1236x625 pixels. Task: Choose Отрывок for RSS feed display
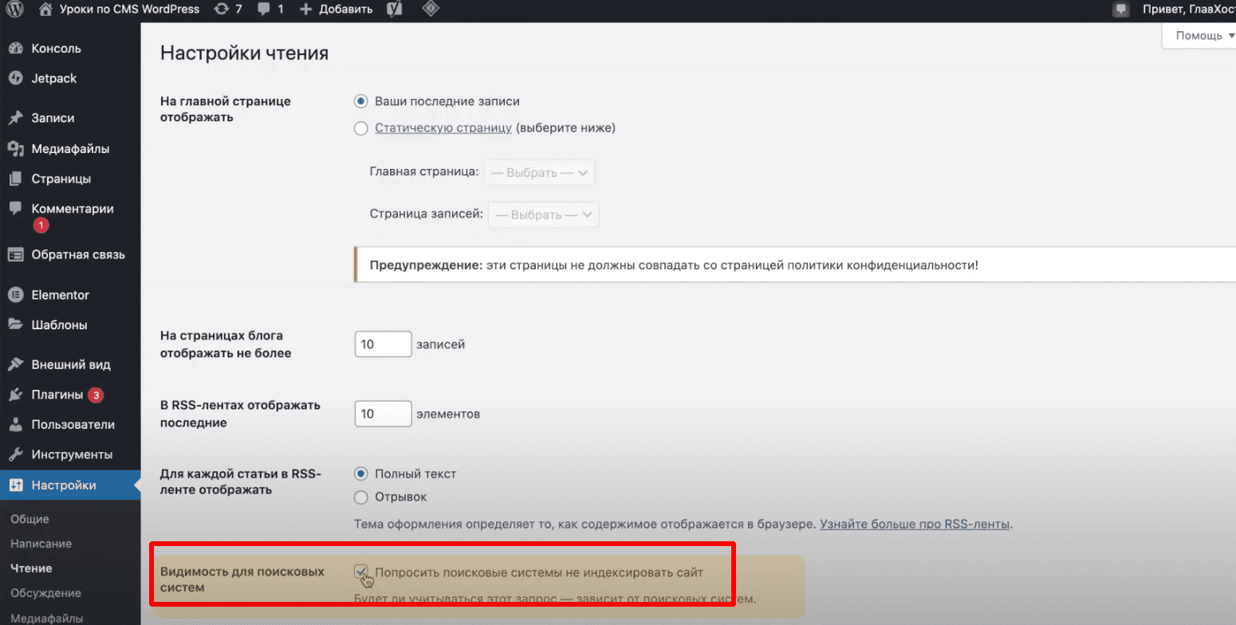point(360,497)
